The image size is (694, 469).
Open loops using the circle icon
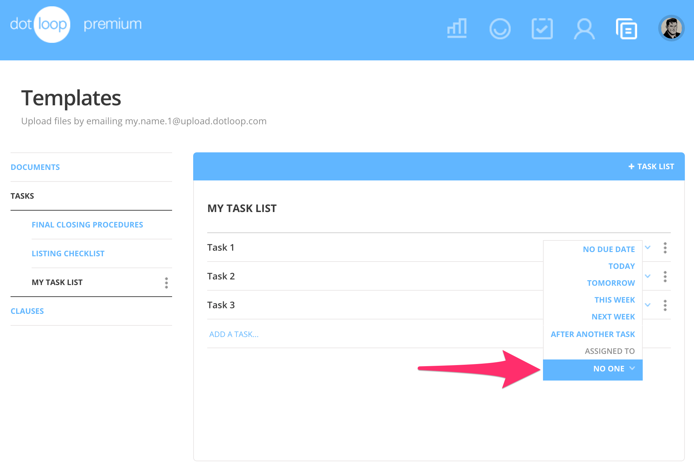click(x=500, y=28)
